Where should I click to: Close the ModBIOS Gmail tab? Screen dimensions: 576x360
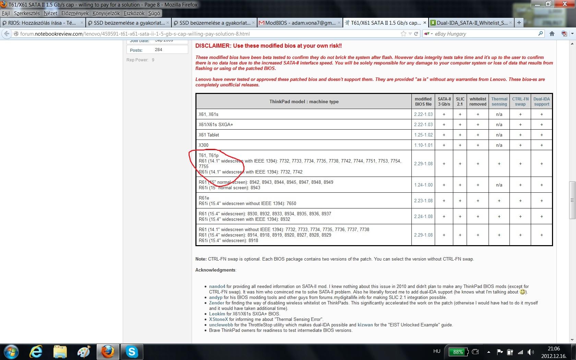pyautogui.click(x=339, y=23)
